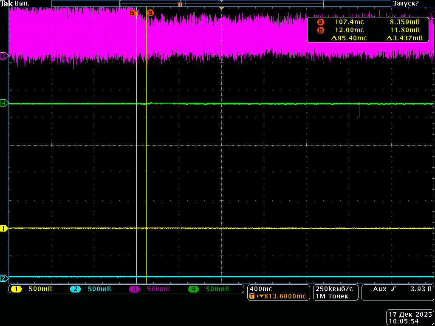Click the channel 1 yellow ground marker
Viewport: 435px width, 326px height.
click(4, 228)
